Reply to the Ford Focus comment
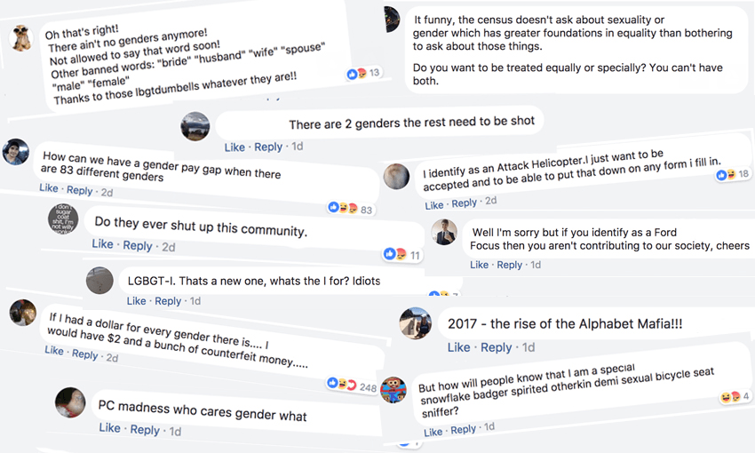The width and height of the screenshot is (755, 453). click(509, 265)
